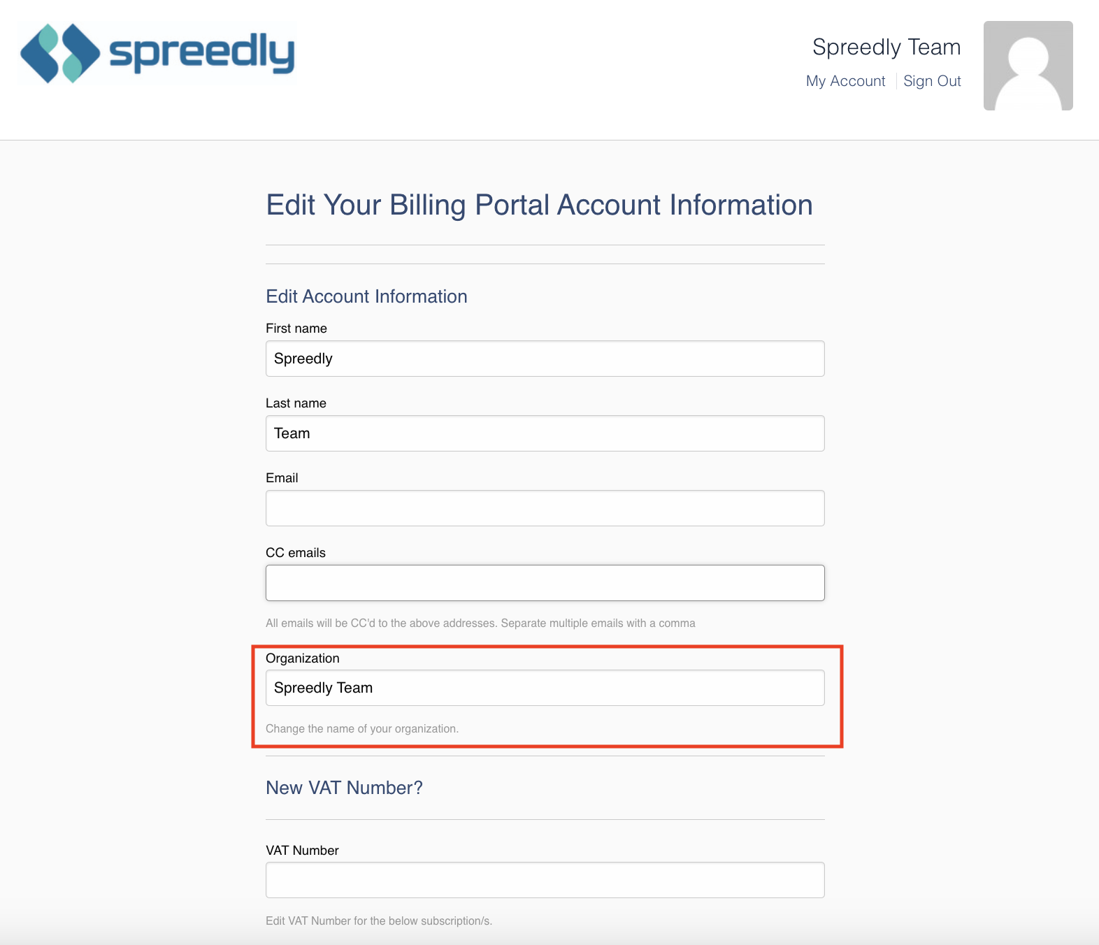Image resolution: width=1099 pixels, height=945 pixels.
Task: Click the New VAT Number? section heading
Action: pyautogui.click(x=344, y=788)
